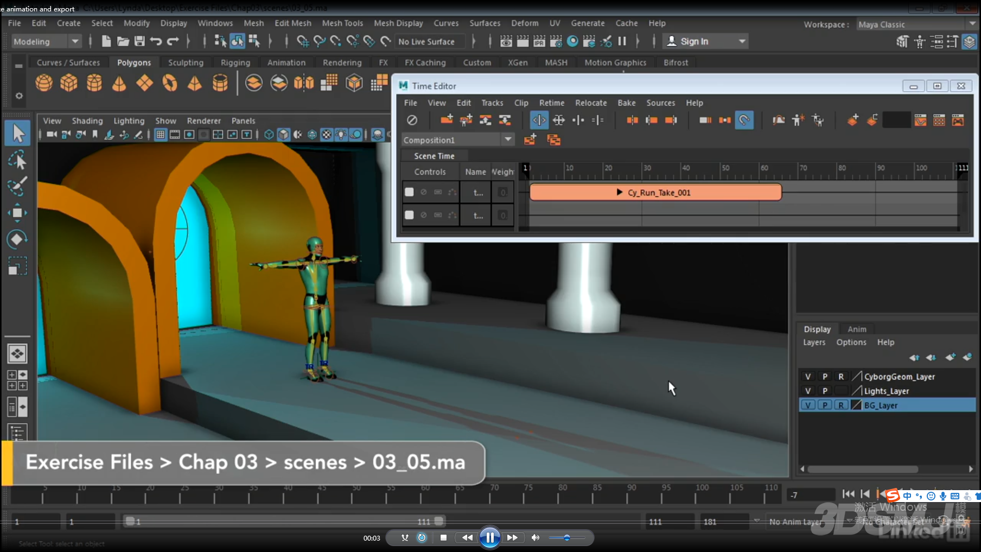981x552 pixels.
Task: Click the playback end field showing 181
Action: point(724,521)
